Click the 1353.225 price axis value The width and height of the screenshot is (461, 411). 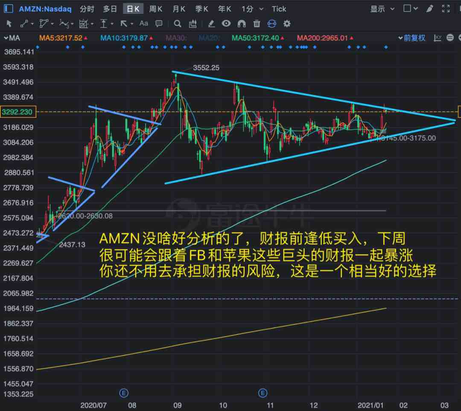[x=18, y=394]
